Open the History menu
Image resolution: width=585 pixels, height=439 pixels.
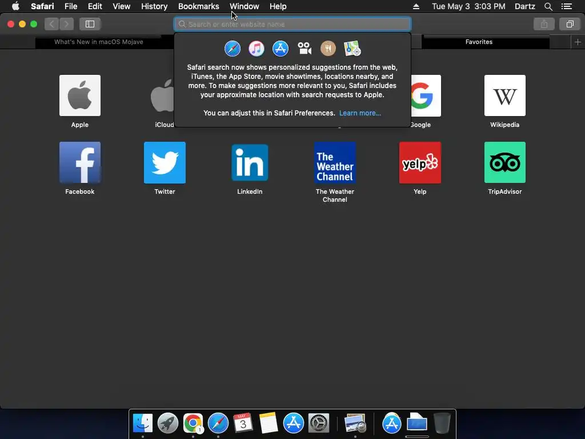pos(154,6)
